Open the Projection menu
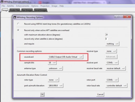135x102 pixels. tap(45, 6)
